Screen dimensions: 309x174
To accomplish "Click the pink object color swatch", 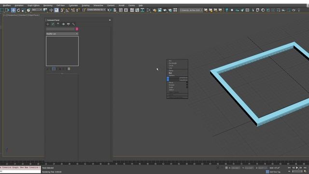I will tap(77, 29).
